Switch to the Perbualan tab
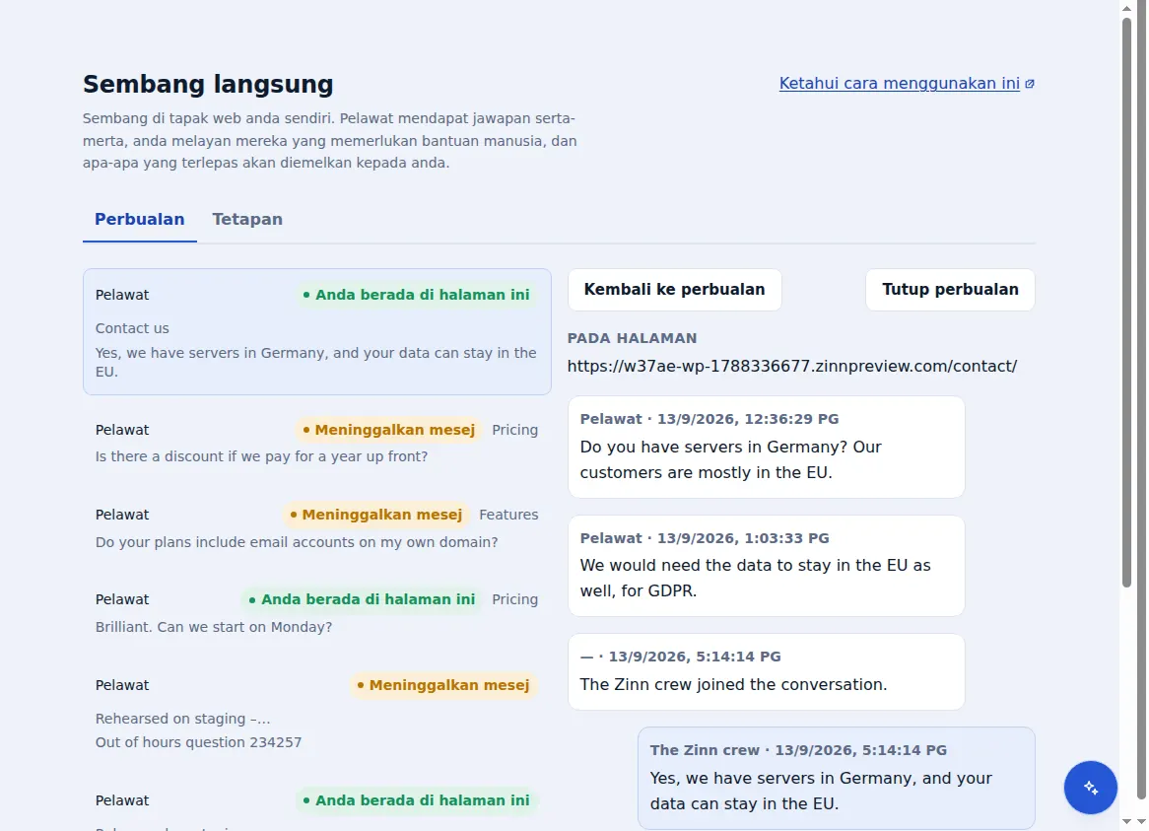The image size is (1149, 831). (x=139, y=219)
